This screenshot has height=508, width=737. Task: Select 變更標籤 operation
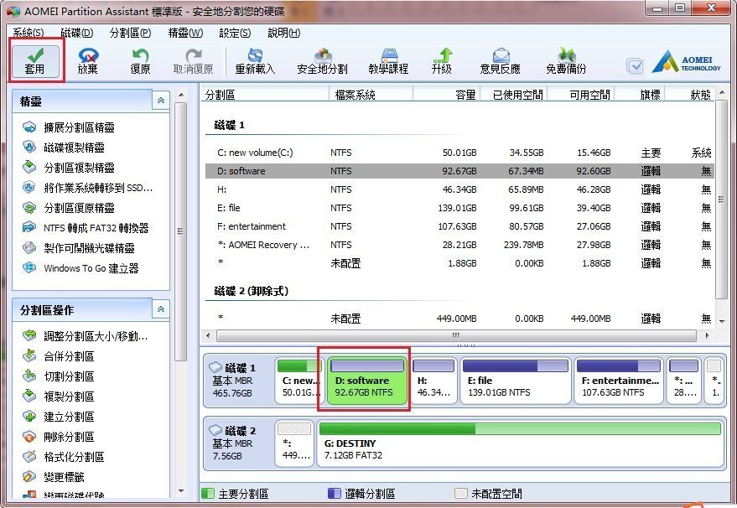point(53,477)
